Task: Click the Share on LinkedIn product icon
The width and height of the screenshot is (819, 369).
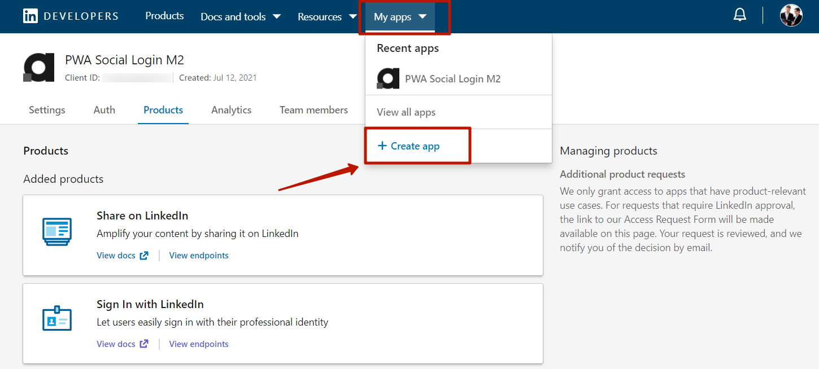Action: pyautogui.click(x=57, y=232)
